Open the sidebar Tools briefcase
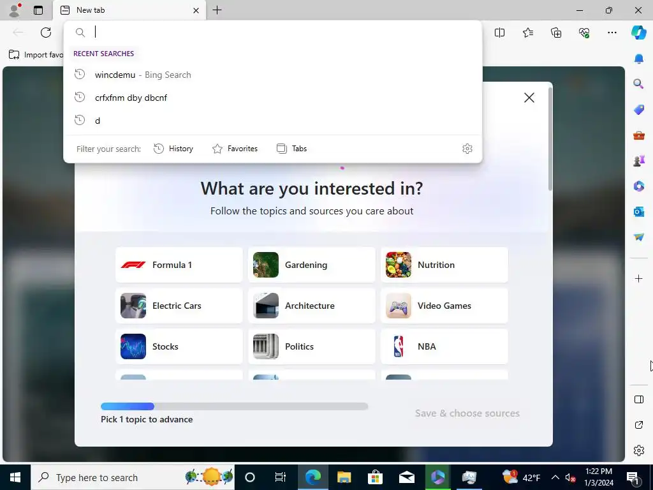Viewport: 653px width, 490px height. (639, 135)
